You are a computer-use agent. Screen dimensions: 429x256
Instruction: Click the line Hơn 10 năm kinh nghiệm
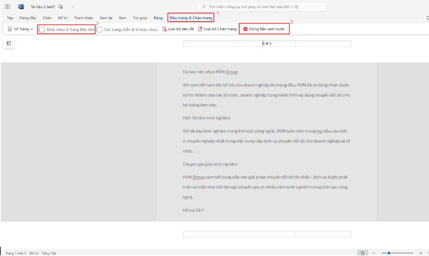[x=206, y=118]
